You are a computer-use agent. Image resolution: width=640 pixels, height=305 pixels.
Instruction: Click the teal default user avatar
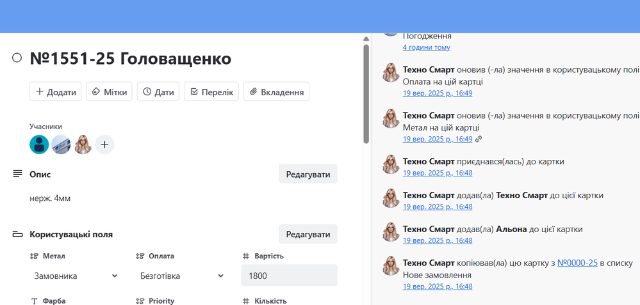pos(39,145)
